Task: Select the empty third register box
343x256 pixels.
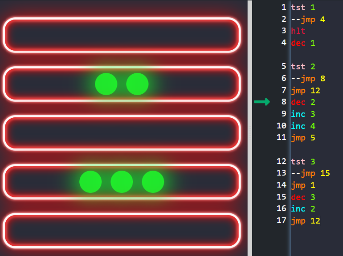Action: [x=122, y=133]
